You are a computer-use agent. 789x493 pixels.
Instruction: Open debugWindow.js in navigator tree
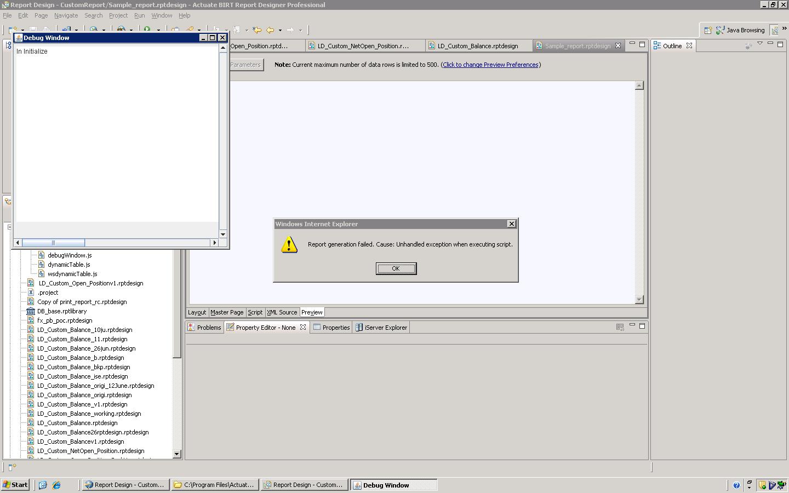tap(70, 255)
